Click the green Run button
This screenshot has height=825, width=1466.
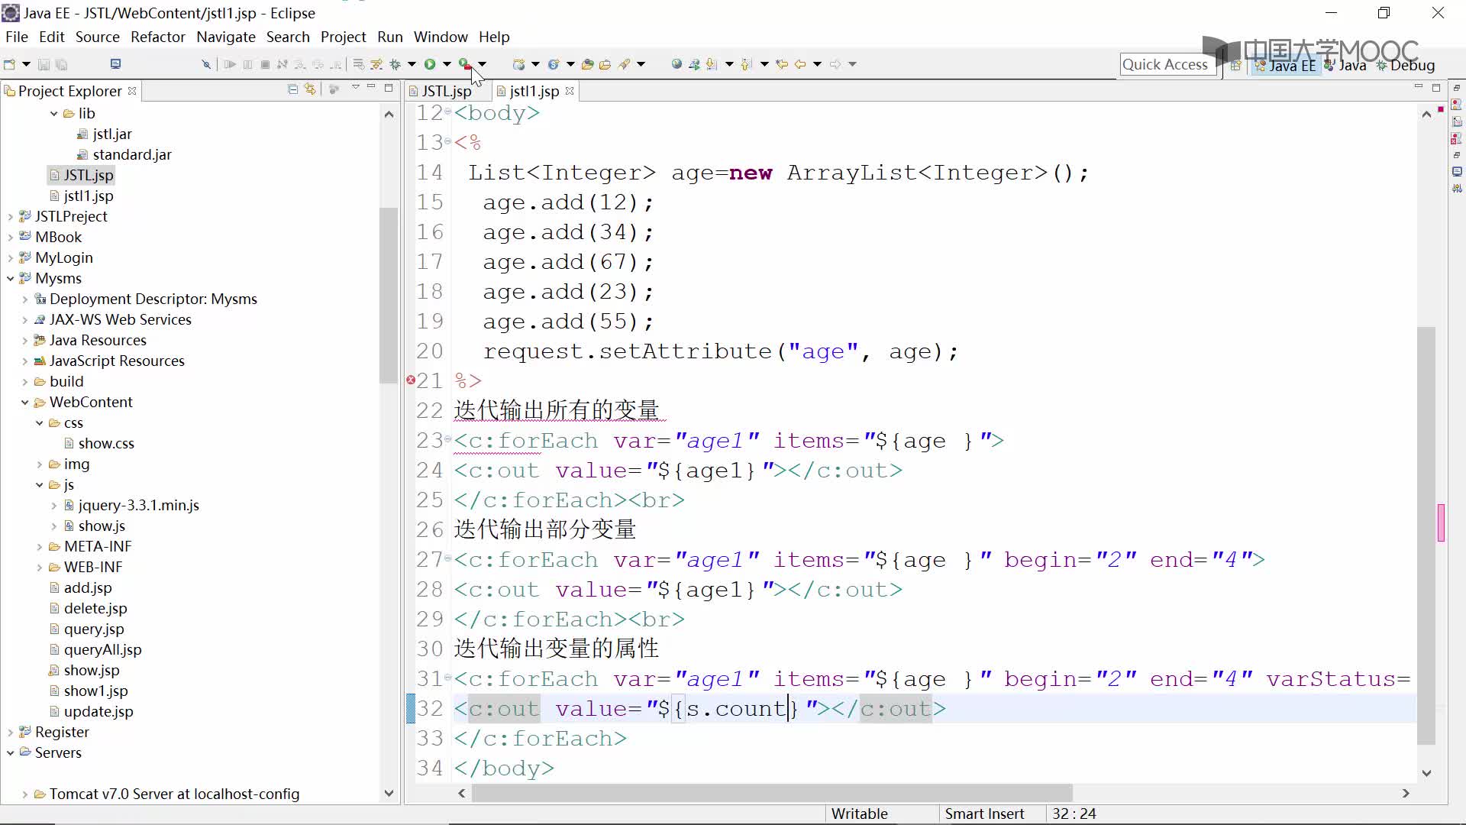pos(430,64)
